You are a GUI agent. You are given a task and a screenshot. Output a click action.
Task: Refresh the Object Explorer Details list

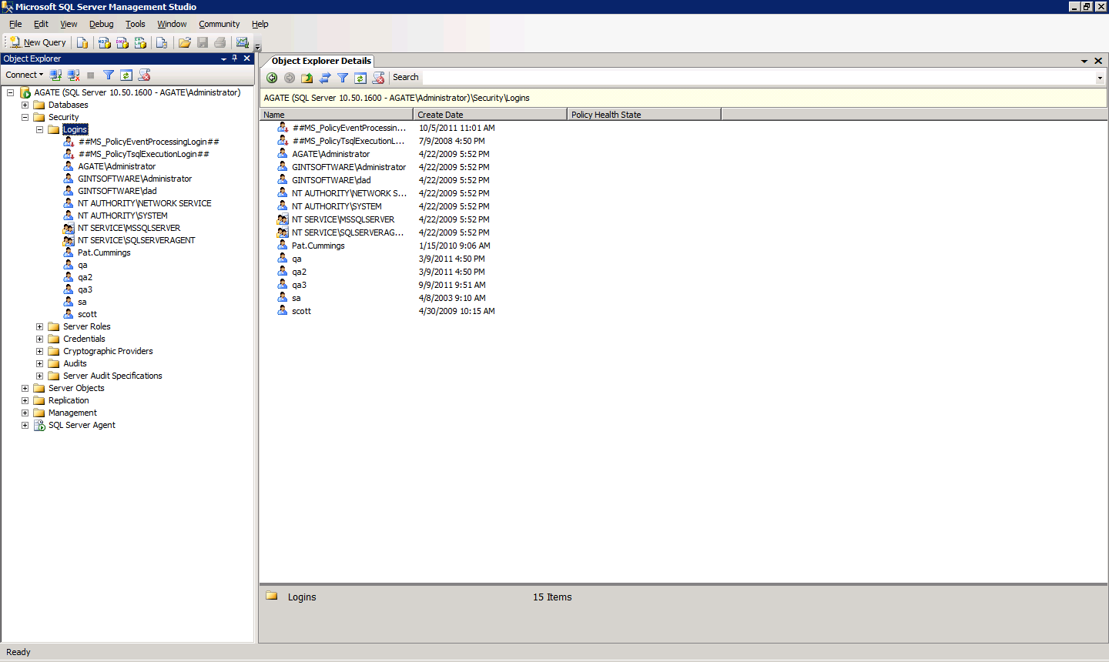(360, 78)
